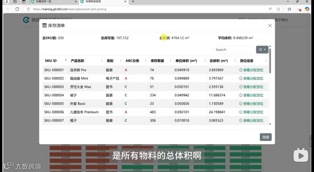Open browser settings and more menu
Viewport: 314px width, 172px height.
(299, 9)
